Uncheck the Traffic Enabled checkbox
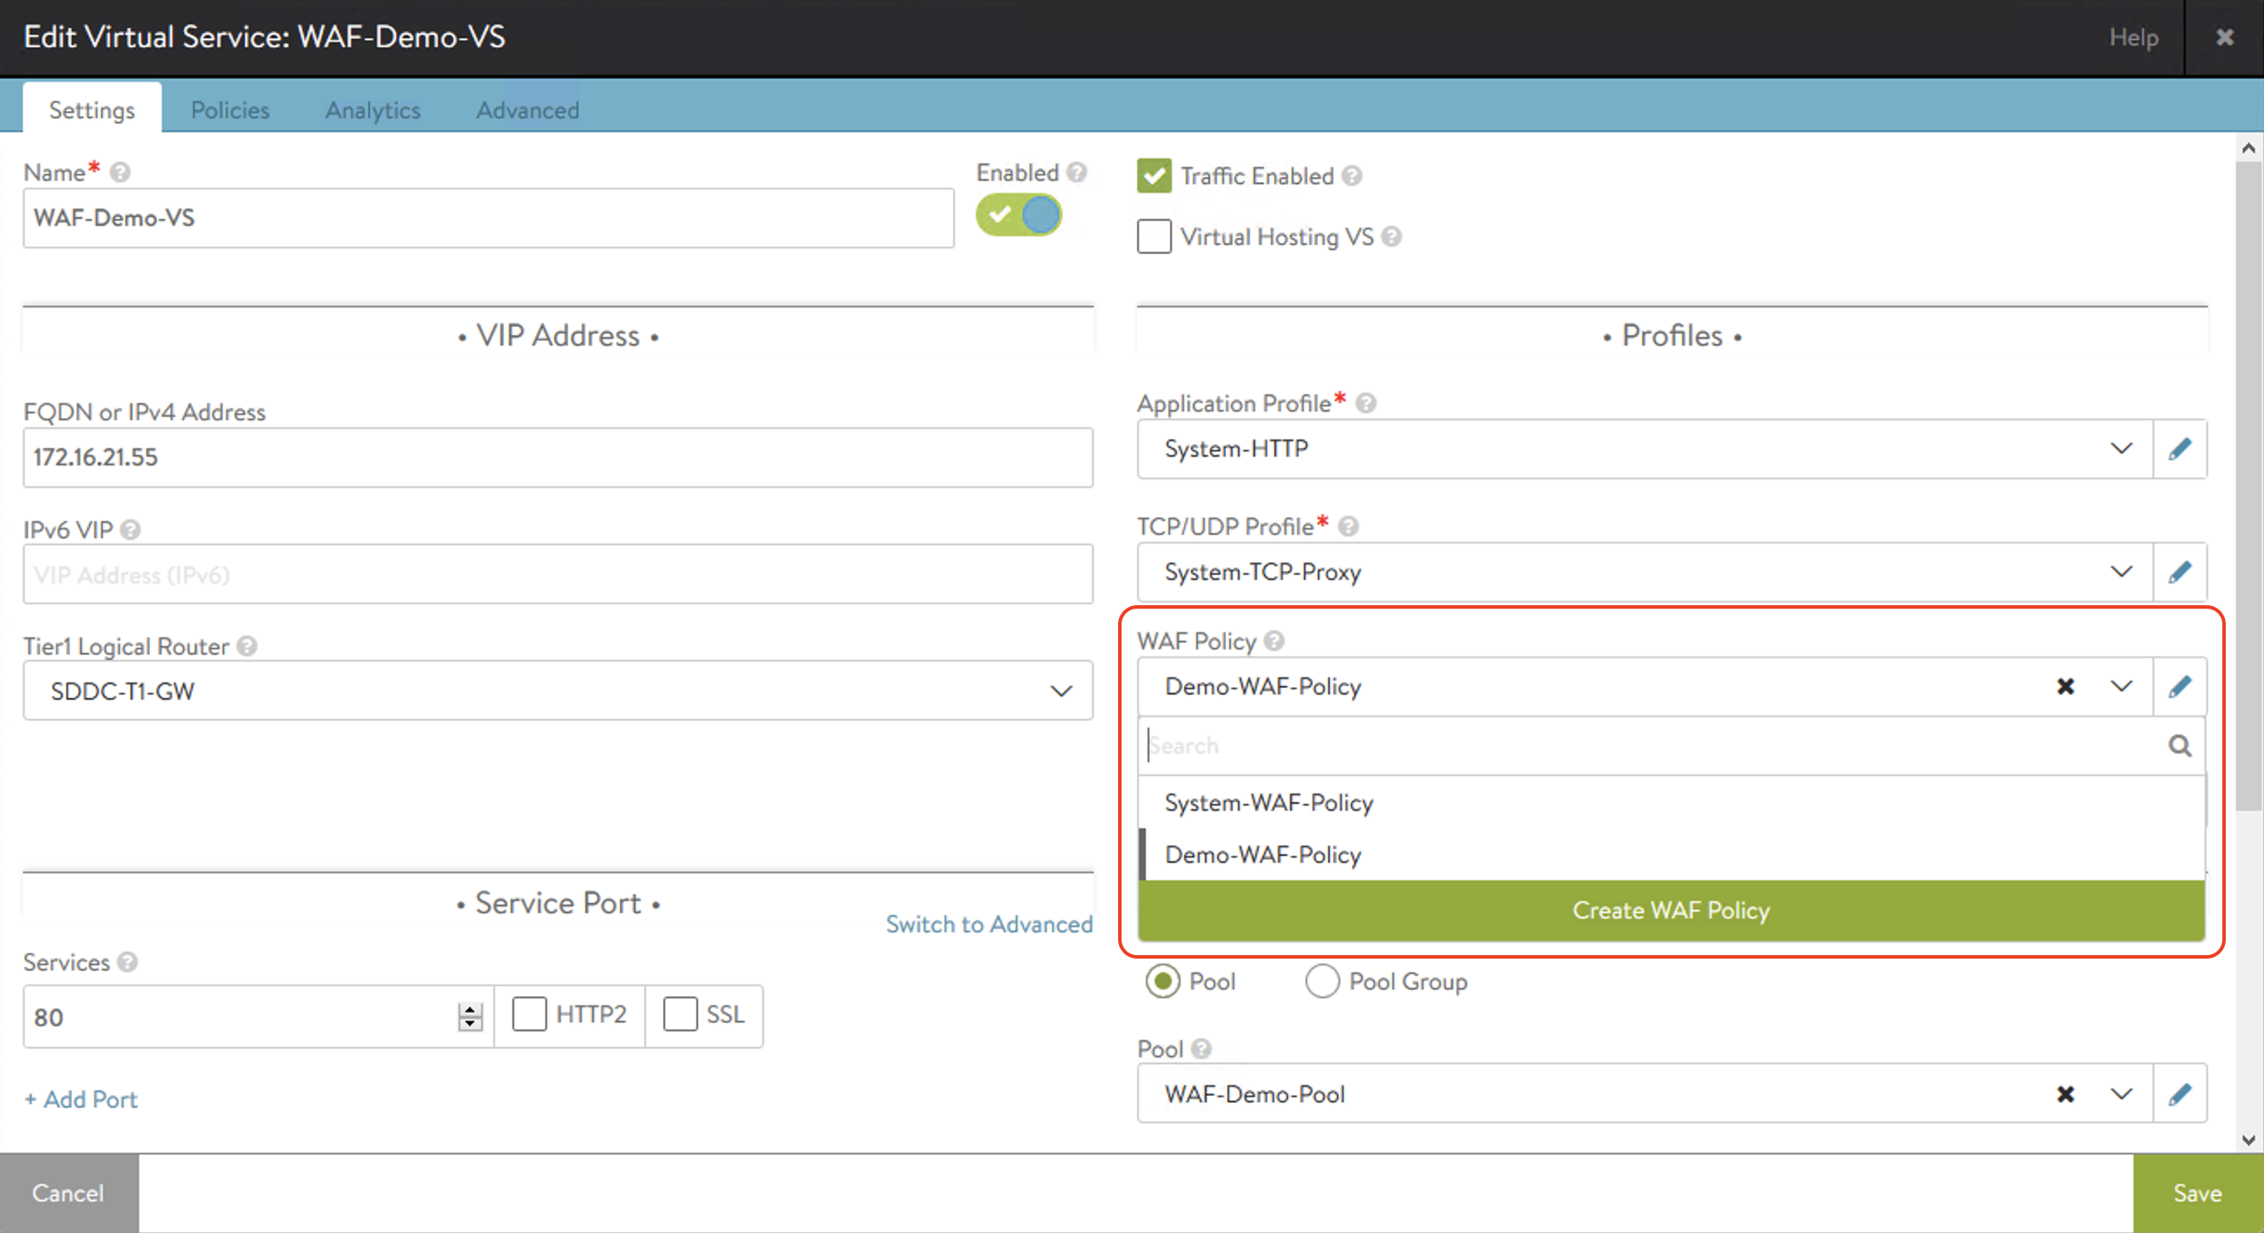Image resolution: width=2264 pixels, height=1233 pixels. pyautogui.click(x=1154, y=175)
